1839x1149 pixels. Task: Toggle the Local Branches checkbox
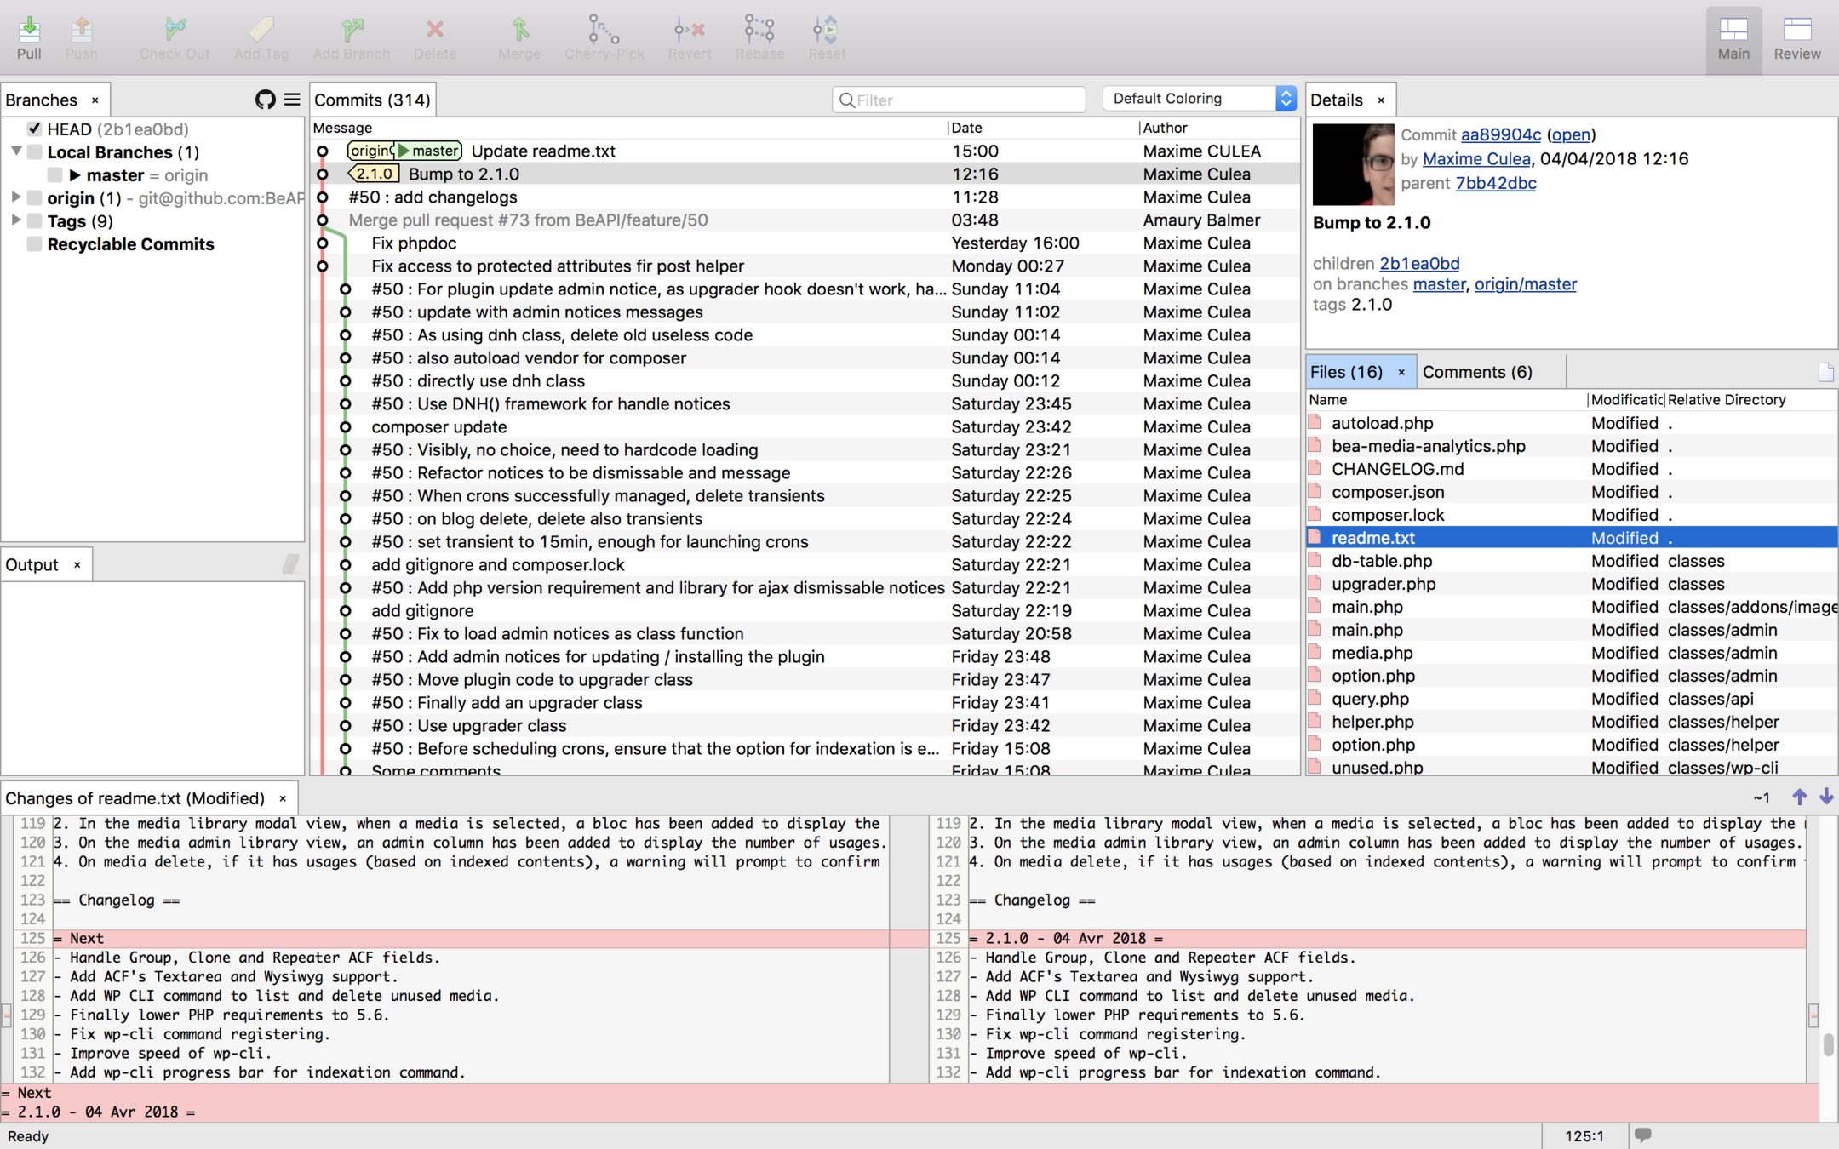34,151
